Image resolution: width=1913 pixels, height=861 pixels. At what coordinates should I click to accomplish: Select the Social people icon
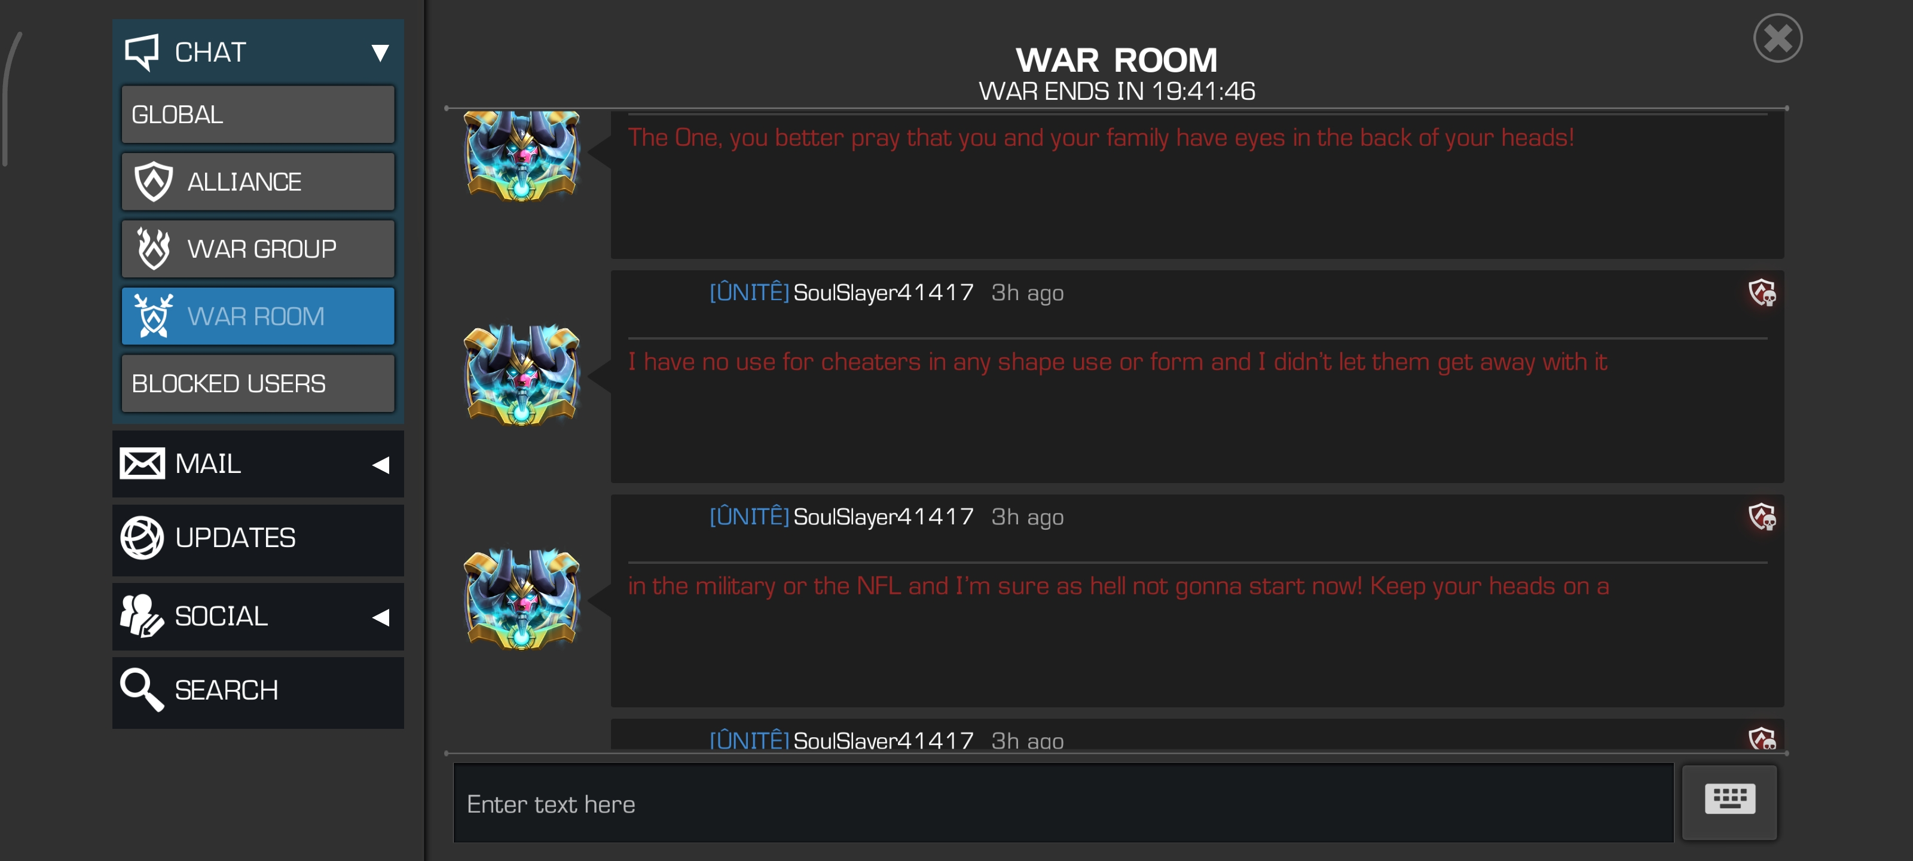point(141,616)
